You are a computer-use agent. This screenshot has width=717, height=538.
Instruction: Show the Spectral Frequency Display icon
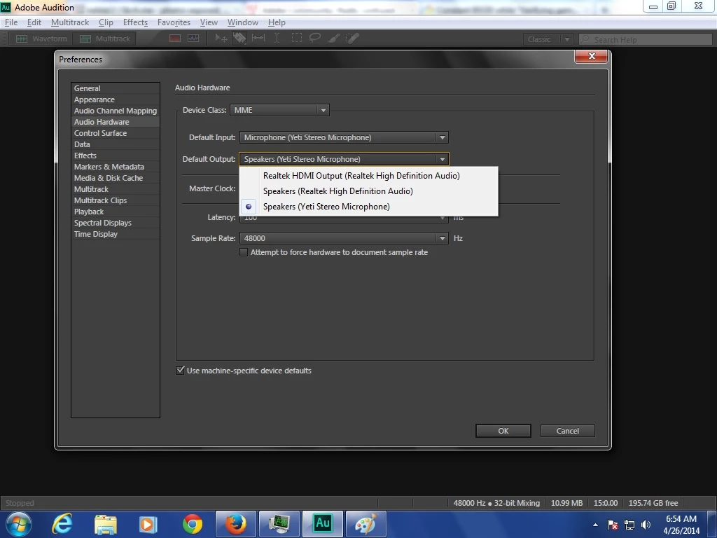tap(175, 39)
